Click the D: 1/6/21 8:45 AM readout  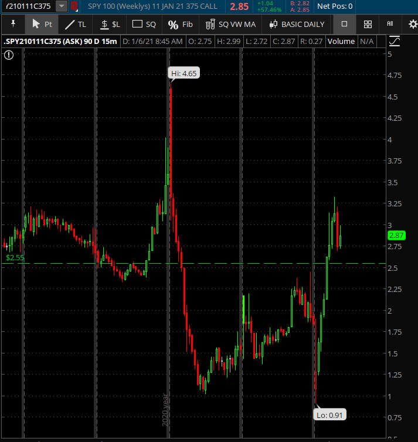pos(152,42)
